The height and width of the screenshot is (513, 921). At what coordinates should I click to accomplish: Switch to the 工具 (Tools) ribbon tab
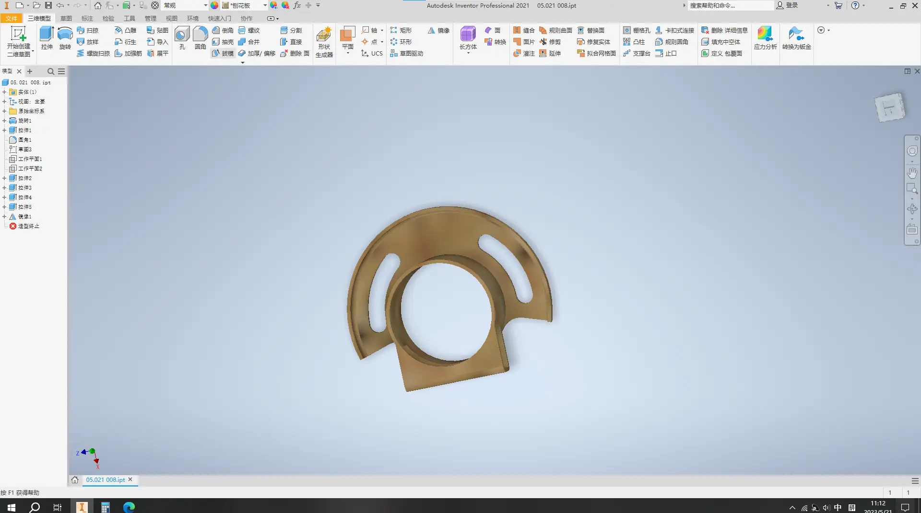click(x=130, y=18)
